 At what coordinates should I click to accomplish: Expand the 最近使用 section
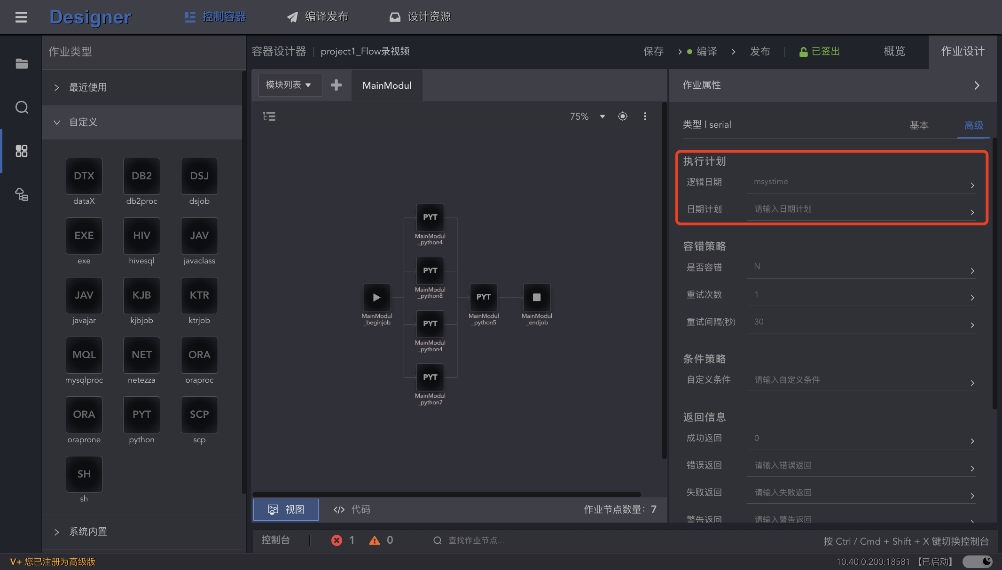tap(88, 87)
